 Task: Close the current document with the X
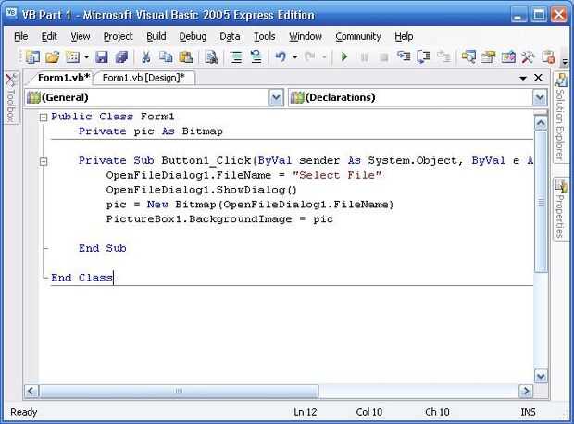pyautogui.click(x=538, y=78)
